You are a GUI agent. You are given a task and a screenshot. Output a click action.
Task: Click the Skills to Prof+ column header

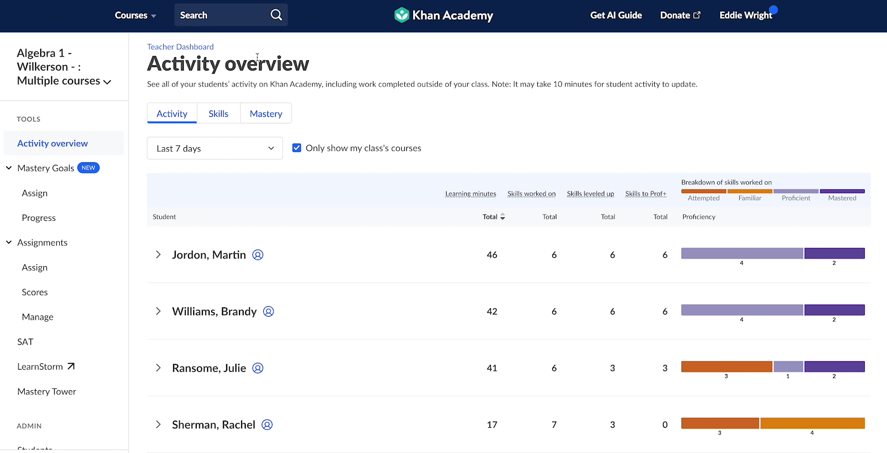646,194
